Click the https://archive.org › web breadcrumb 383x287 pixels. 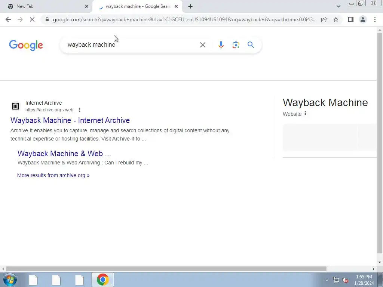pyautogui.click(x=49, y=110)
